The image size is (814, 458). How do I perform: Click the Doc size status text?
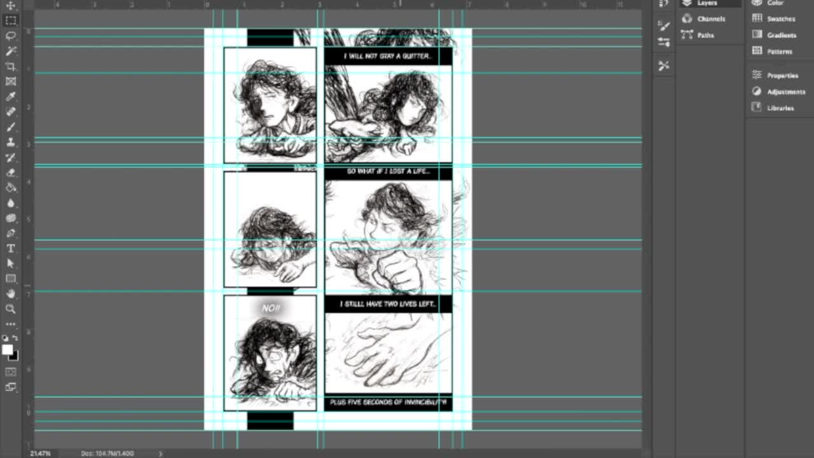107,454
